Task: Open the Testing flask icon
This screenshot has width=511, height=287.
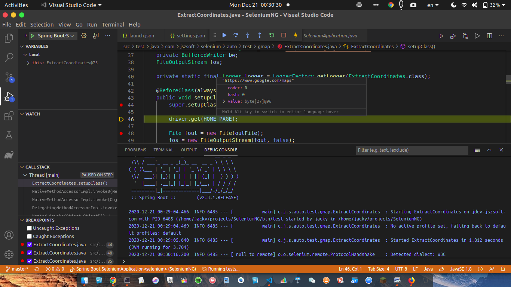Action: click(x=9, y=135)
